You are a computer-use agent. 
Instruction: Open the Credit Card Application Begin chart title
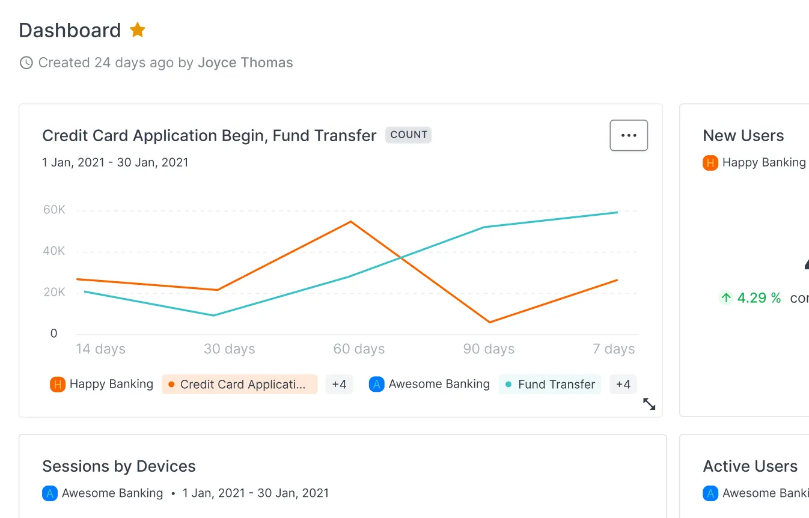(209, 135)
